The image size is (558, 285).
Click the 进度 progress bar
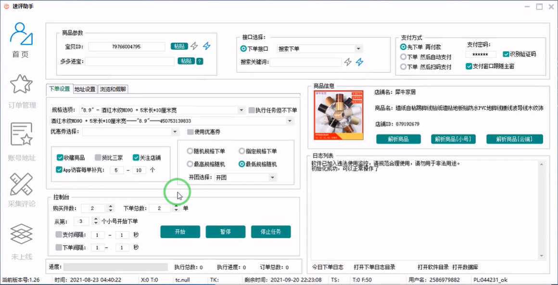115,267
